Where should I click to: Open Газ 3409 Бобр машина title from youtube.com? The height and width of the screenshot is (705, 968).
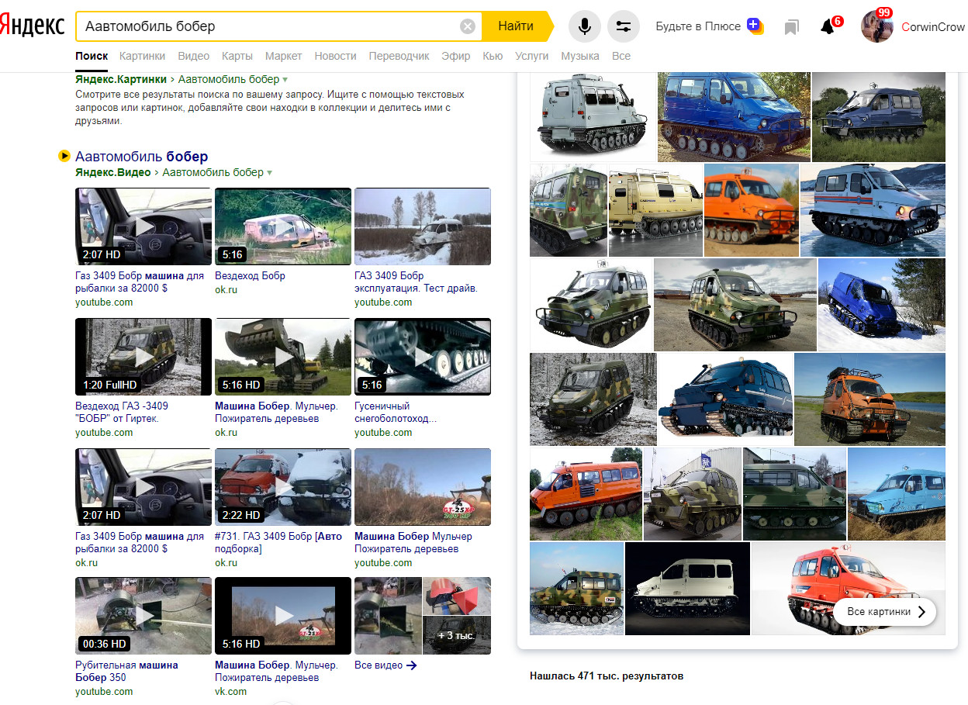coord(140,282)
